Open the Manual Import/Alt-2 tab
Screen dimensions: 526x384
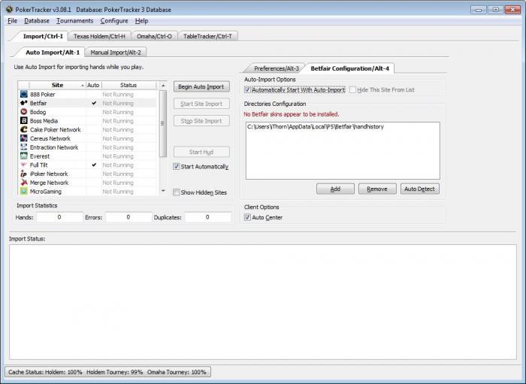click(x=116, y=53)
